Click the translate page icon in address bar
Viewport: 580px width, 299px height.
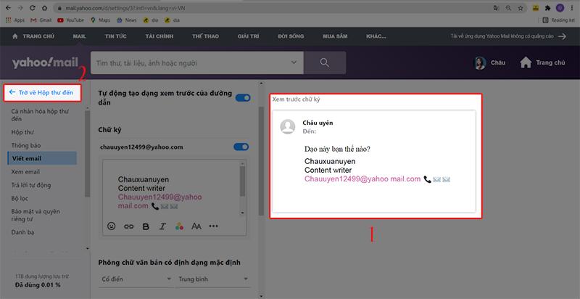(497, 8)
